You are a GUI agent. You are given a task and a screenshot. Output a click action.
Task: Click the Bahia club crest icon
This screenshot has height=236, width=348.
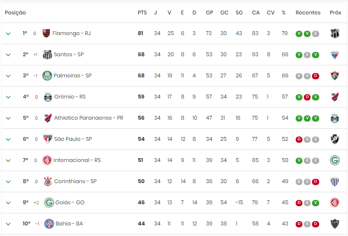coord(49,224)
